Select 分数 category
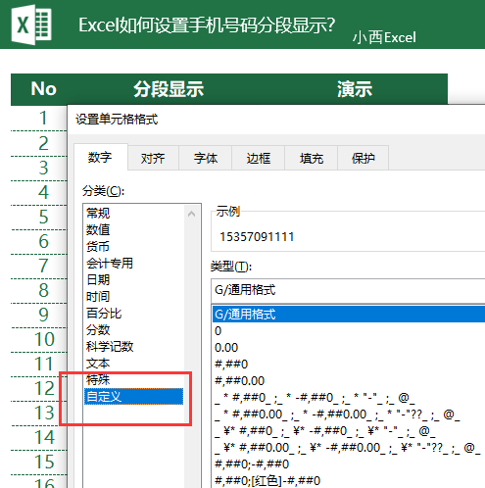485x488 pixels. [134, 330]
